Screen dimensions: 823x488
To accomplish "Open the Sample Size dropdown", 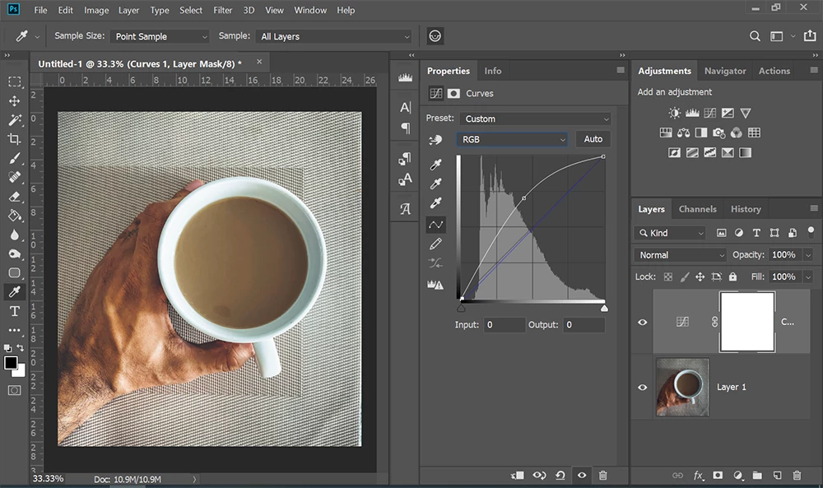I will 160,36.
